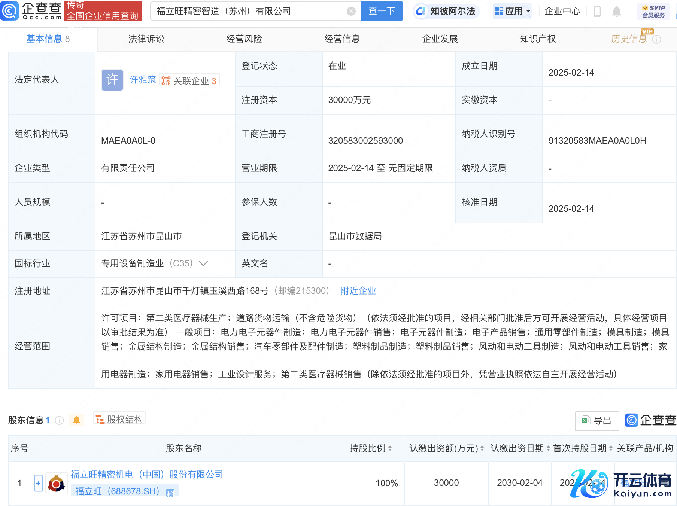The image size is (677, 506).
Task: Click the Qcc.com logo icon
Action: click(10, 11)
